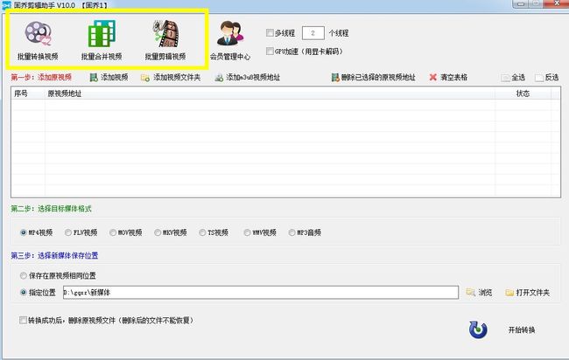569x360 pixels.
Task: Click 原视频地址 column header
Action: 270,93
